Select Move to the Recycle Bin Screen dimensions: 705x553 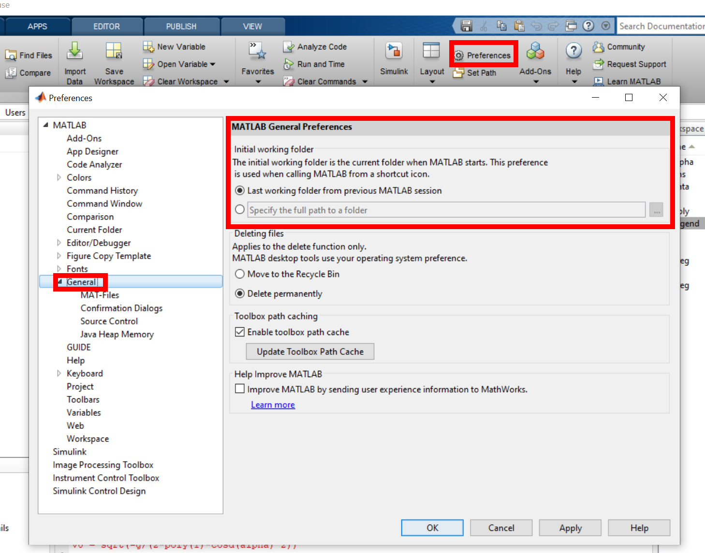tap(240, 274)
